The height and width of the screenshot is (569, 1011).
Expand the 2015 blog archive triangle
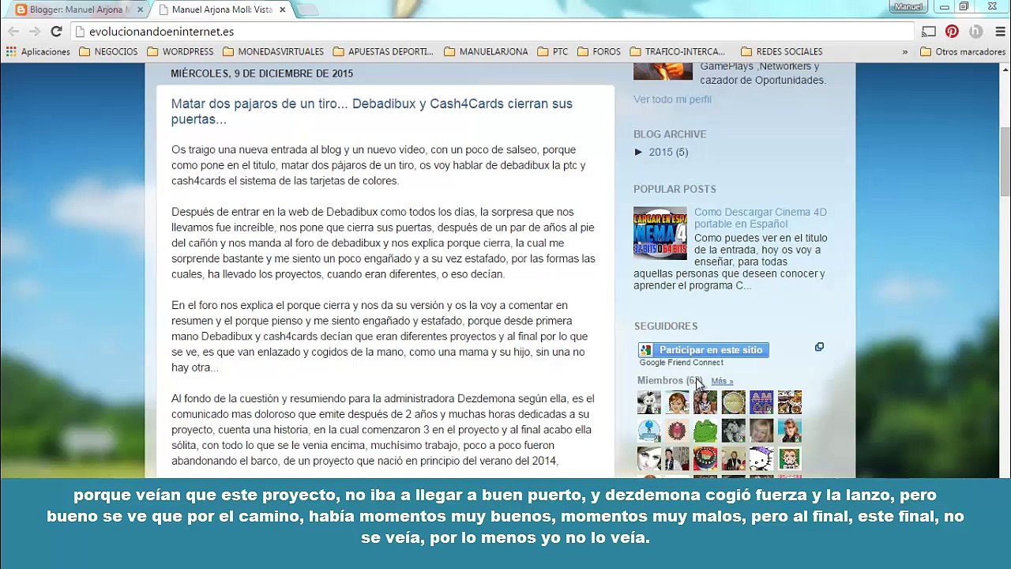click(x=639, y=152)
